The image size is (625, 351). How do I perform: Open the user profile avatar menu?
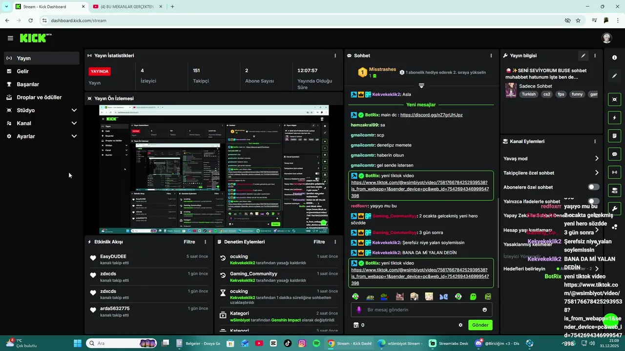tap(606, 38)
